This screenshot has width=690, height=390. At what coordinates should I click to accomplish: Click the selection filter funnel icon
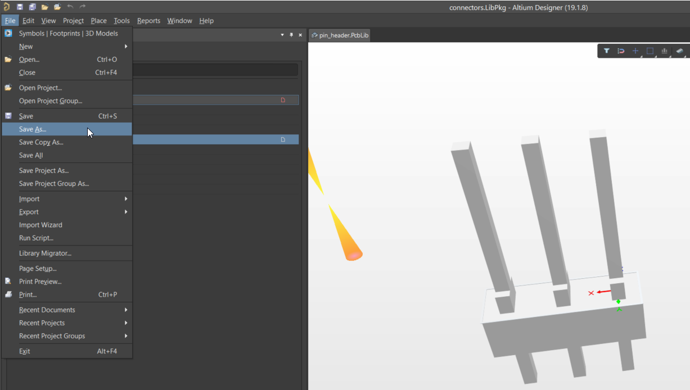pos(607,51)
